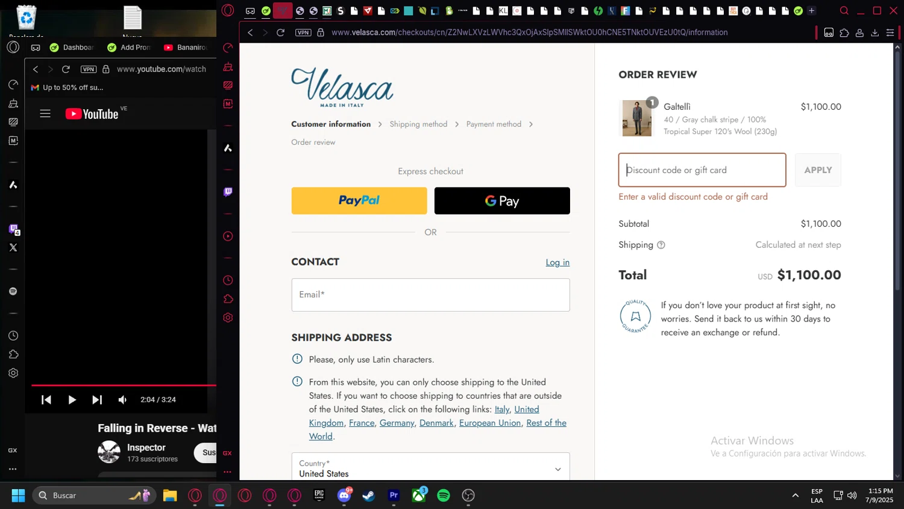
Task: Go to Shipping method checkout step
Action: click(418, 124)
